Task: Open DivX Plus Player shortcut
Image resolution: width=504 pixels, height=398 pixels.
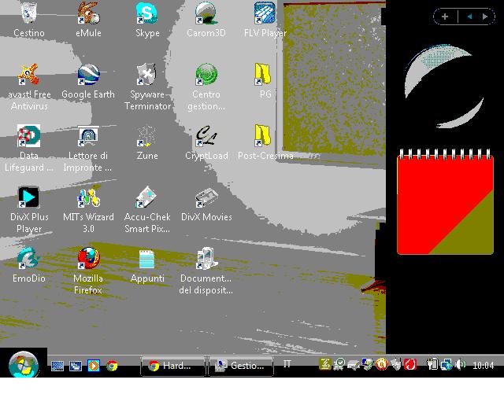Action: click(x=29, y=198)
